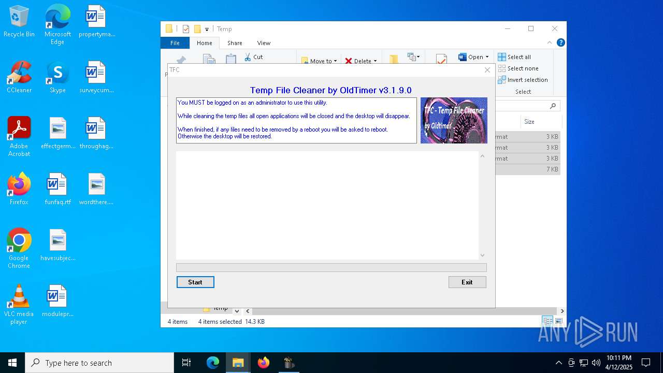Open the Skype desktop shortcut

(57, 78)
